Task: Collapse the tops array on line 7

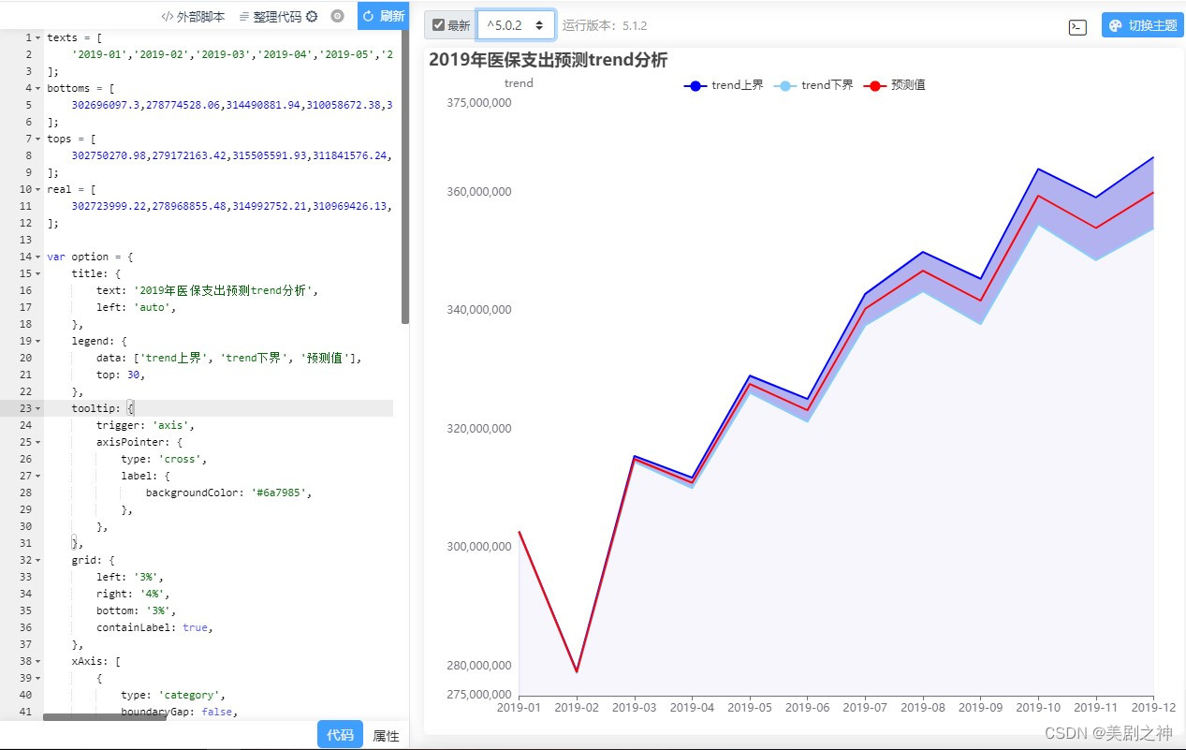Action: [38, 139]
